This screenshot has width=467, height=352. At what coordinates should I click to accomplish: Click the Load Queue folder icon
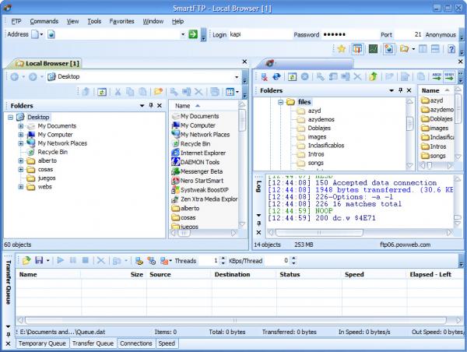pyautogui.click(x=26, y=261)
